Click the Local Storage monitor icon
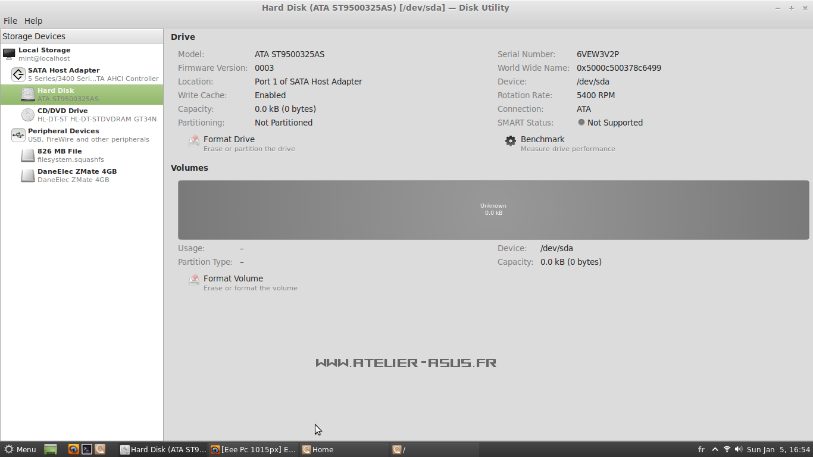This screenshot has width=813, height=457. 9,54
